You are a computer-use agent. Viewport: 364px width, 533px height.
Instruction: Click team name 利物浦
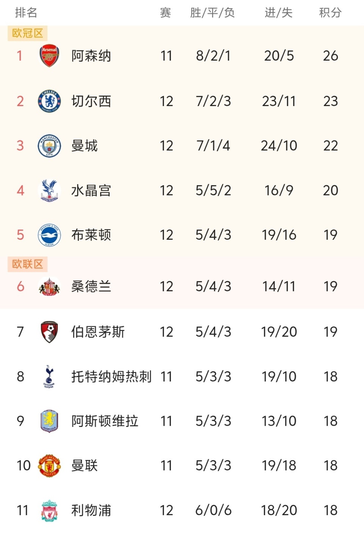tap(91, 510)
